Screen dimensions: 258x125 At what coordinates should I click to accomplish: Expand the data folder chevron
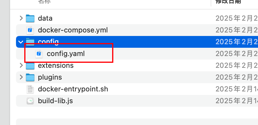point(21,18)
